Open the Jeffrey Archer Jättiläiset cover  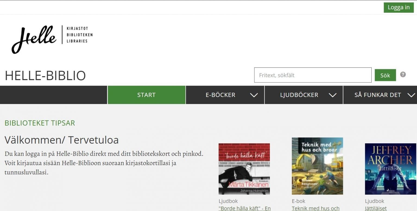(390, 169)
